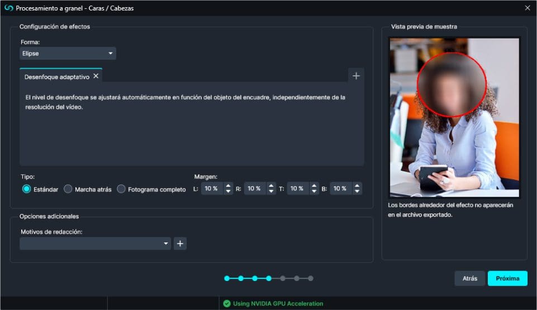This screenshot has width=537, height=310.
Task: Select the Estándar type radio button
Action: click(26, 189)
